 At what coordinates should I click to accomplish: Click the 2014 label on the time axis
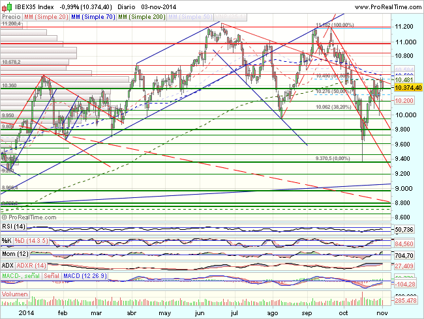pos(26,312)
